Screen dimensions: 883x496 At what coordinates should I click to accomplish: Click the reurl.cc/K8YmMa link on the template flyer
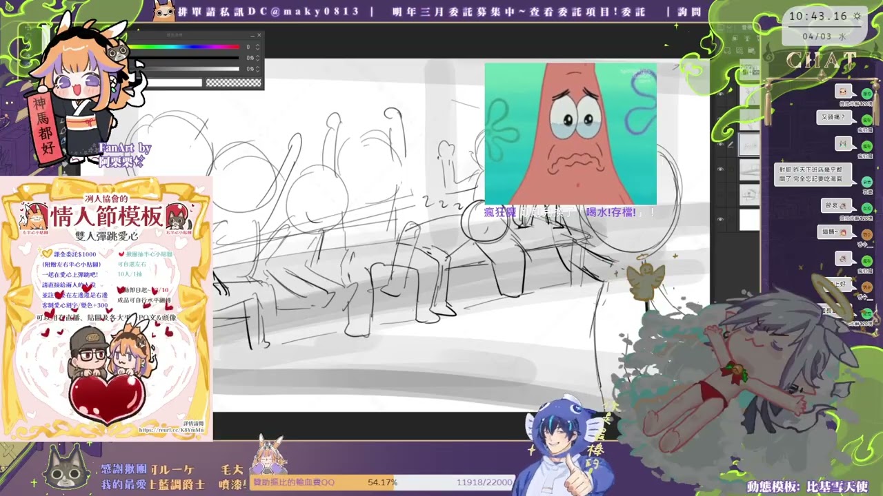coord(170,430)
